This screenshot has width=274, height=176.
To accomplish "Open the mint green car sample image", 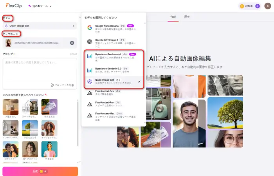I will coord(158,104).
